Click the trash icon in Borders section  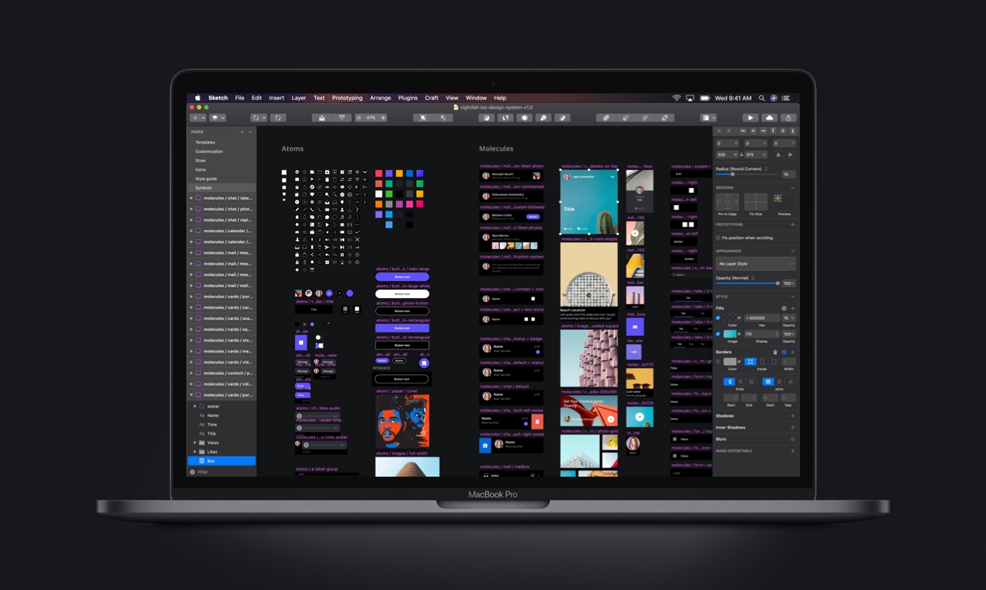775,352
